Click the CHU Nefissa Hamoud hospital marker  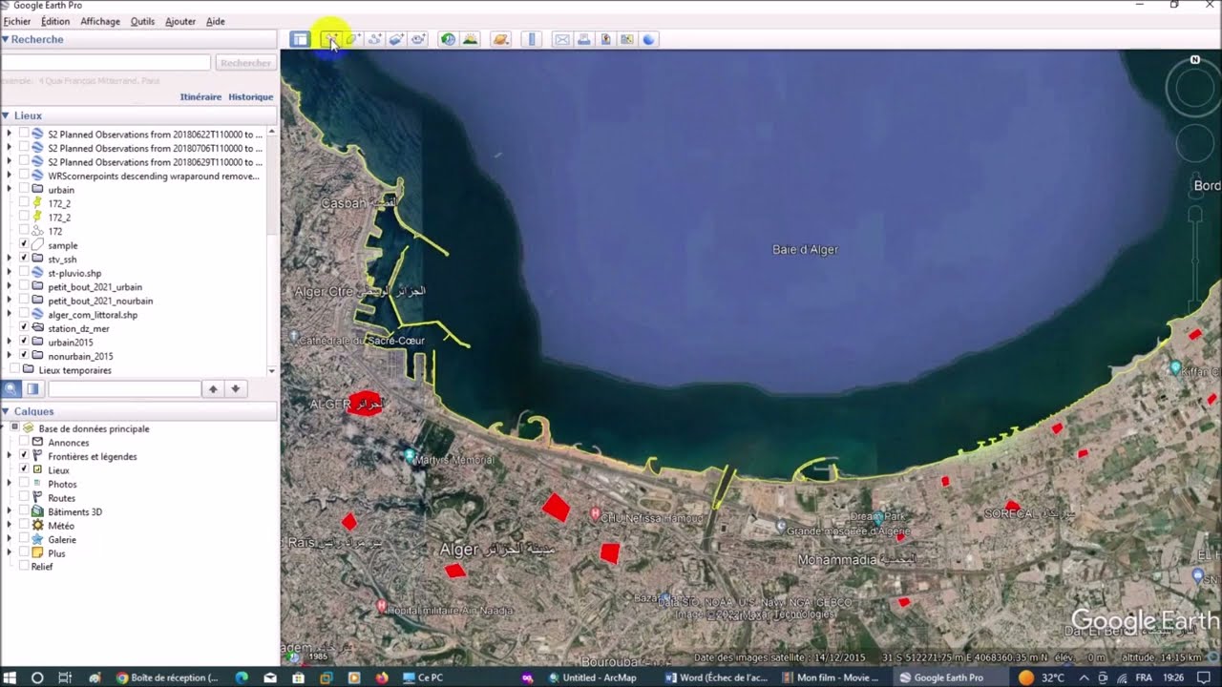click(596, 513)
